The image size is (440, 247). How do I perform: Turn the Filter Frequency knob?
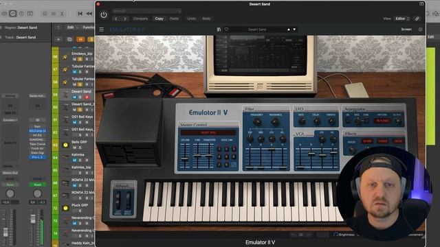[257, 121]
